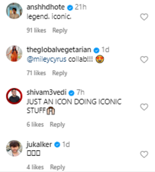Screen dimensions: 155x172
Task: Click the jukalker username
Action: (40, 145)
